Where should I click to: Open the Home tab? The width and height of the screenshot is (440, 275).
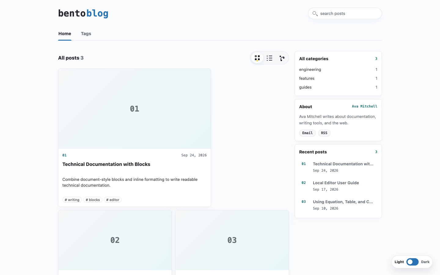[65, 34]
